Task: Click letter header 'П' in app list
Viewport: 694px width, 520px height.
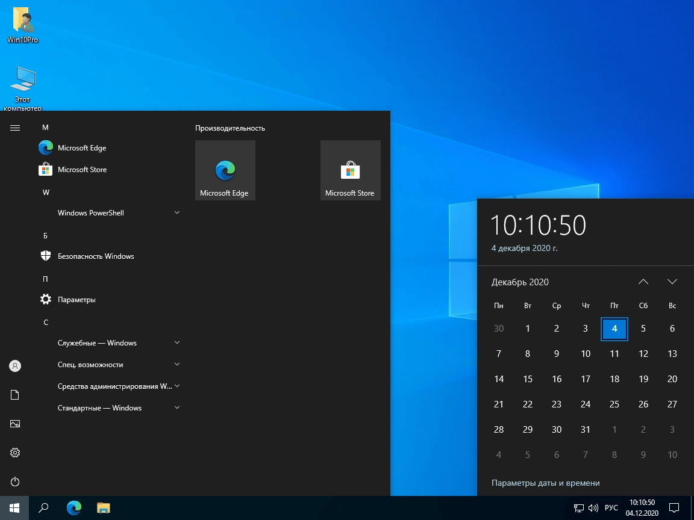Action: pyautogui.click(x=45, y=279)
